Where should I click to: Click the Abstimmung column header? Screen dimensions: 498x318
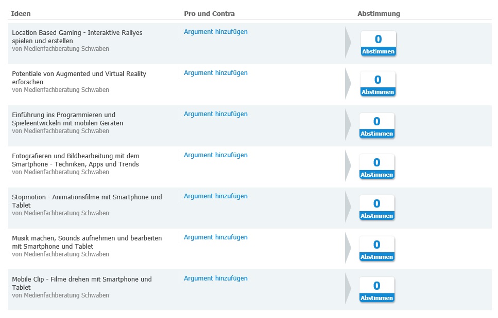379,14
